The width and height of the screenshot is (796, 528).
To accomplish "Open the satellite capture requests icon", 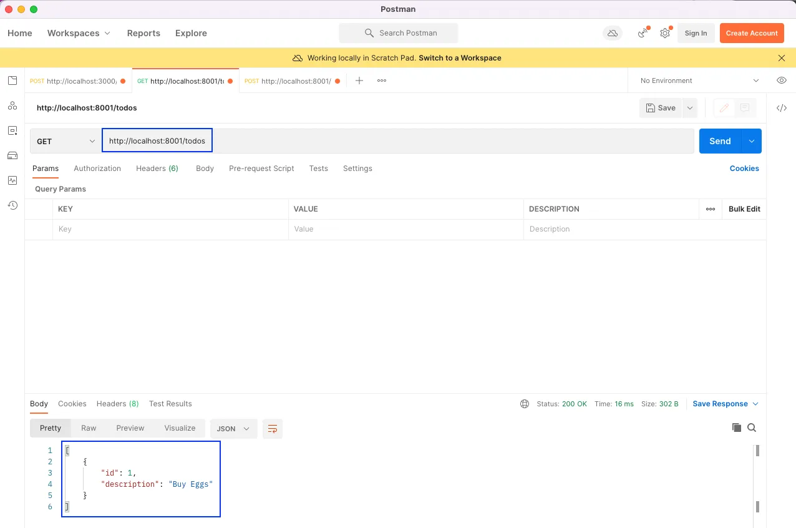I will [x=643, y=33].
